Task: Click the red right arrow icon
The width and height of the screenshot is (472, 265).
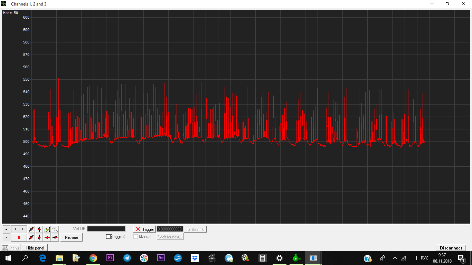Action: click(55, 237)
